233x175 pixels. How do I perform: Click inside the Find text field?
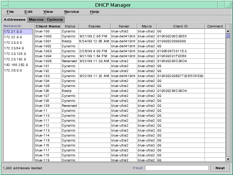pos(178,168)
